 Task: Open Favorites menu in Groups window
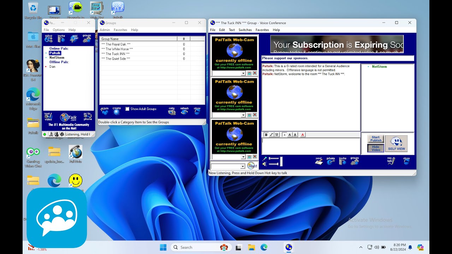pyautogui.click(x=120, y=30)
